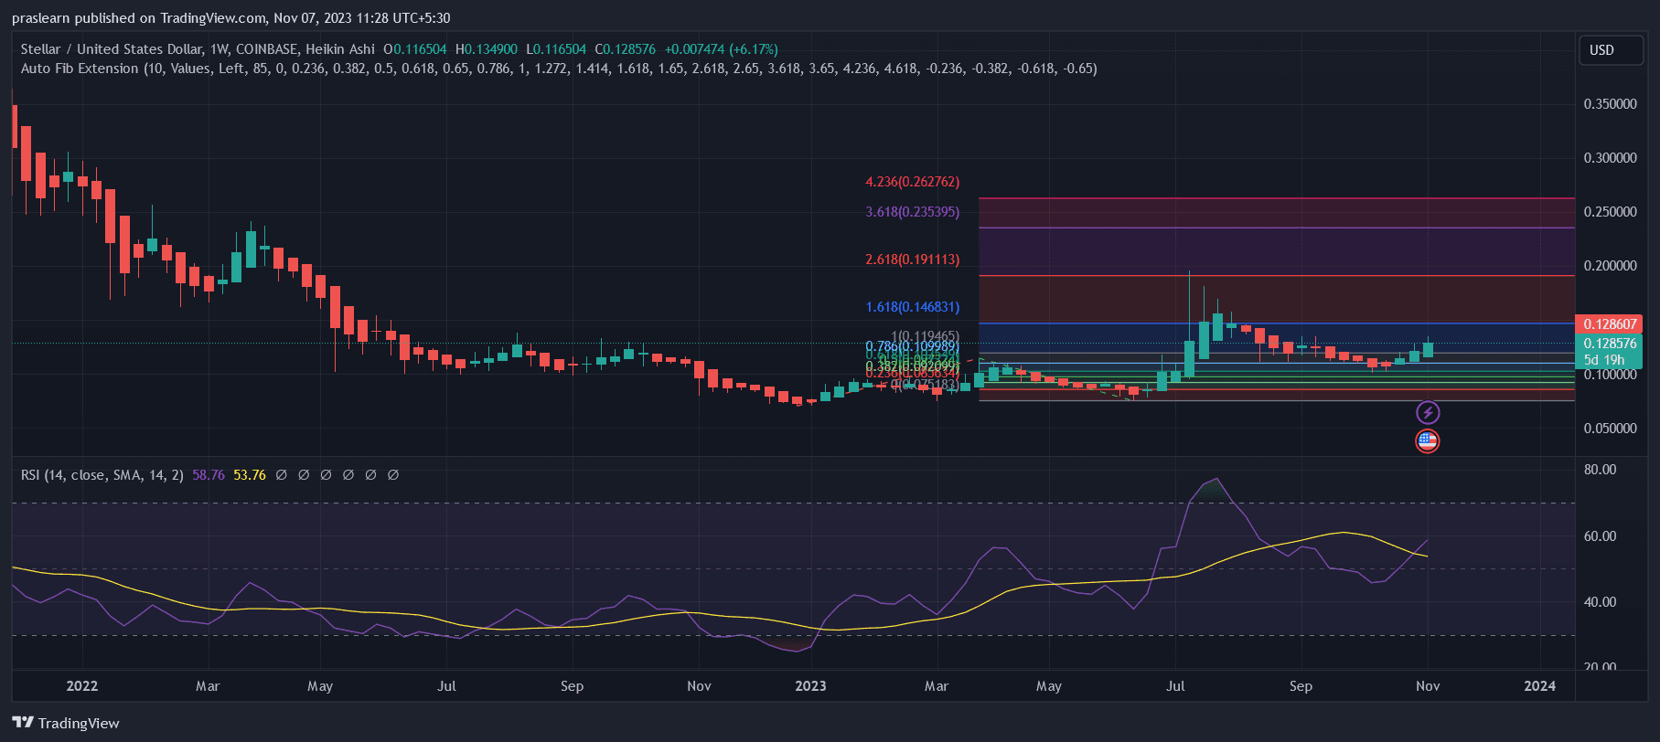Select the 3.618 Fib extension level label
Viewport: 1660px width, 742px height.
tap(912, 212)
